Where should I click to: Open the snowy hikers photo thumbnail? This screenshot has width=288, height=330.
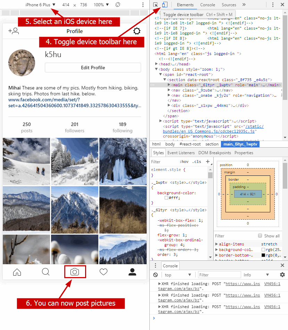pyautogui.click(x=26, y=162)
